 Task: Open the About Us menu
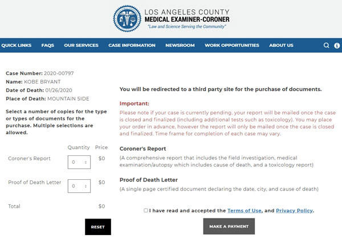click(x=281, y=46)
